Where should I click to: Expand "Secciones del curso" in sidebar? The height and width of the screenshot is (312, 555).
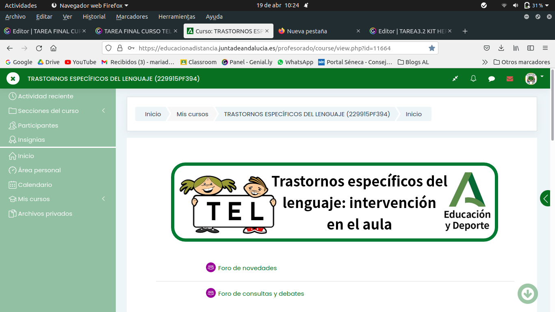[x=104, y=110]
